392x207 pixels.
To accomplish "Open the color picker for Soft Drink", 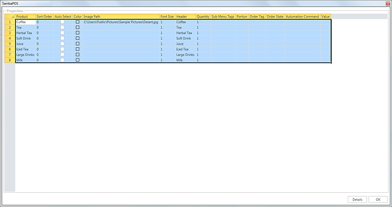I will pos(77,38).
